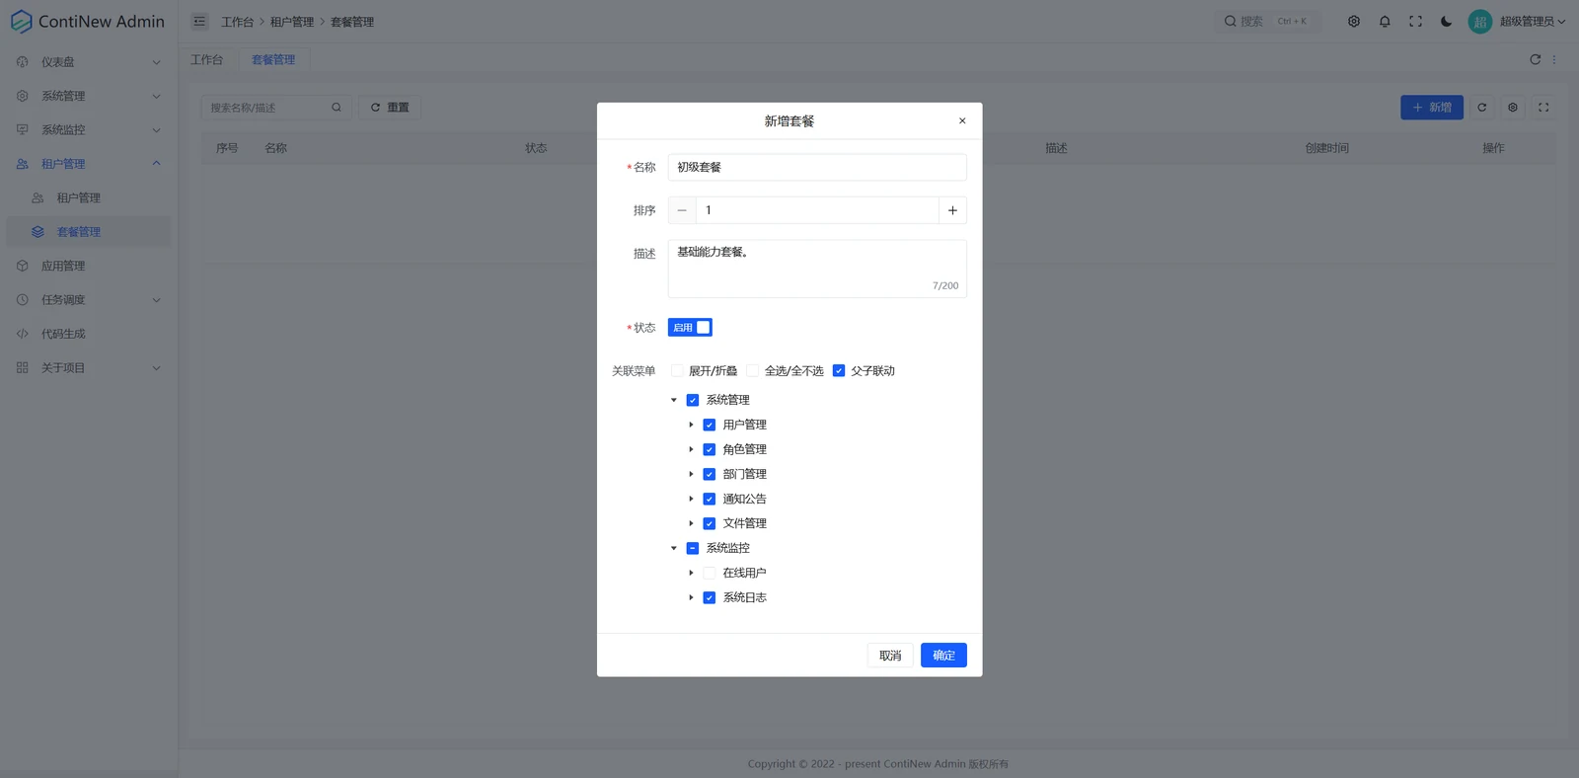The image size is (1579, 778).
Task: Expand the 用户管理 tree node
Action: [x=691, y=425]
